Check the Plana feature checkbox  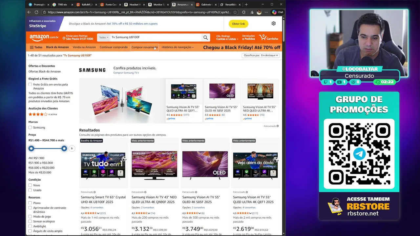30,203
